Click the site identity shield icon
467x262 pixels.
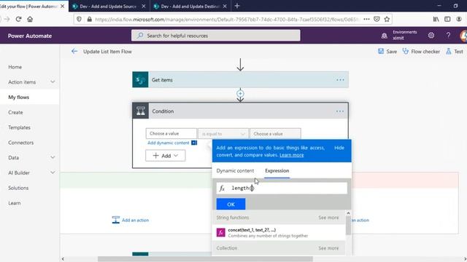[x=79, y=20]
